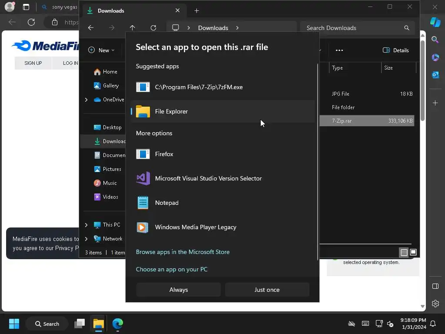Switch to large thumbnails view icon
This screenshot has height=334, width=445.
pos(413,252)
